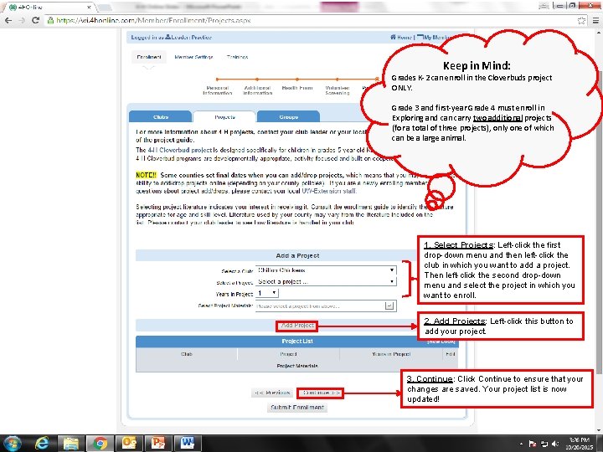Open Word from the taskbar

(188, 444)
